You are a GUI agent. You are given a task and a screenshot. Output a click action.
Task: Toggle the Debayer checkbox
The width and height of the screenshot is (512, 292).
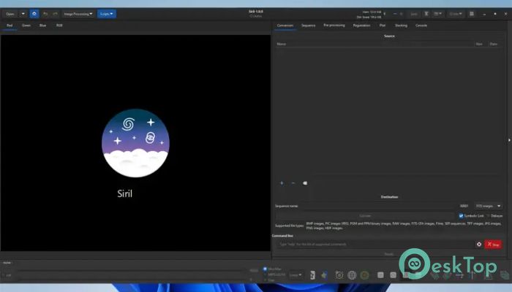489,216
